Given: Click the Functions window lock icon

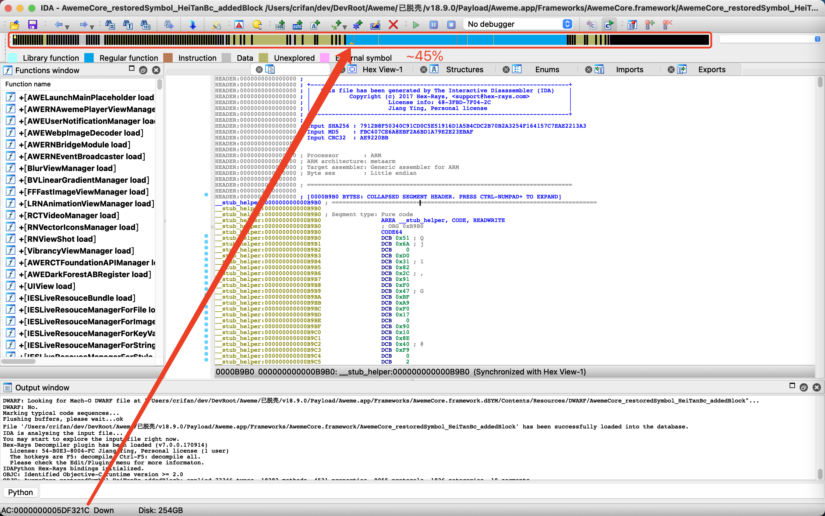Looking at the screenshot, I should (x=143, y=70).
